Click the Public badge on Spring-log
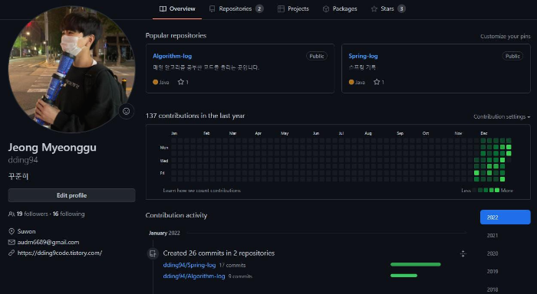The width and height of the screenshot is (537, 294). (512, 56)
